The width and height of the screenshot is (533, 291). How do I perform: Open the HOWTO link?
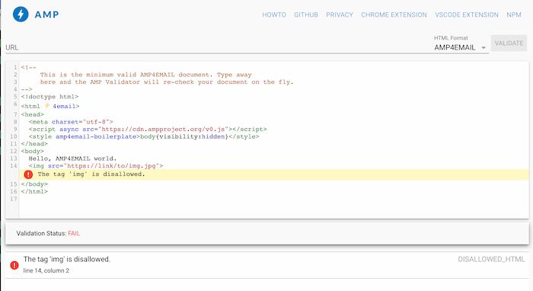click(274, 15)
